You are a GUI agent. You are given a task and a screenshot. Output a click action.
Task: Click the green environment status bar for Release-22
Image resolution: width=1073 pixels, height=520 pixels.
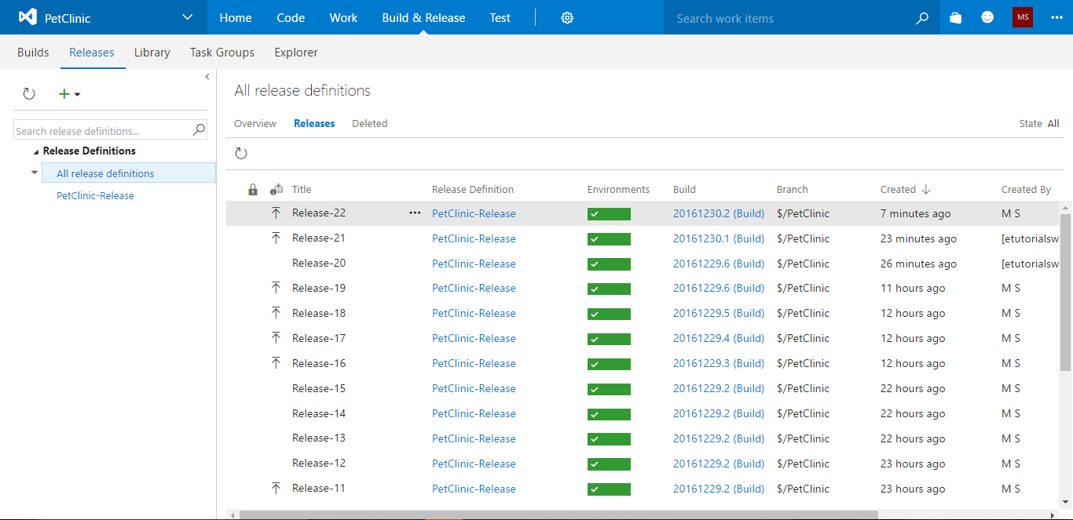tap(609, 214)
